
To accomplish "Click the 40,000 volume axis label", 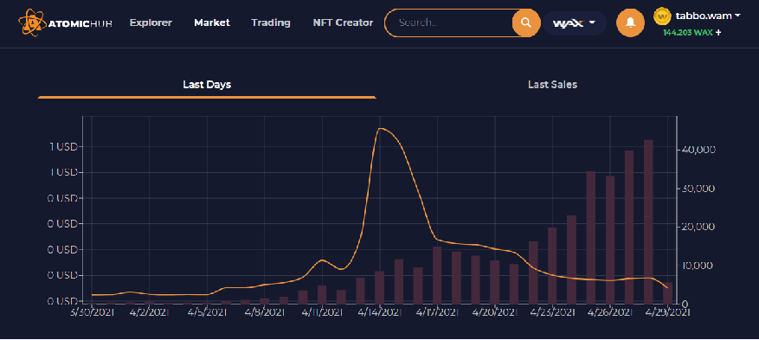I will 698,150.
